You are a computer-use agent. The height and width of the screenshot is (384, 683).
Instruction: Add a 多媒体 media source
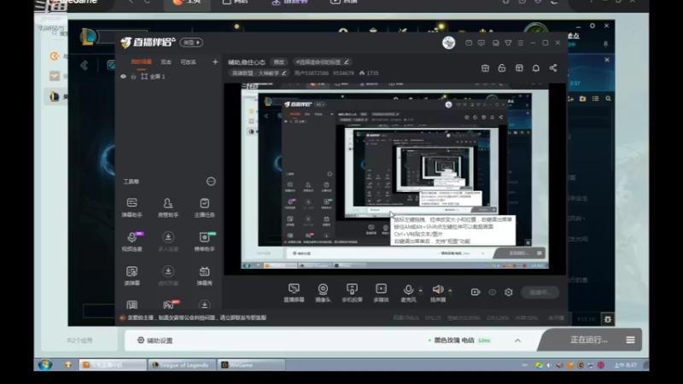(x=381, y=293)
